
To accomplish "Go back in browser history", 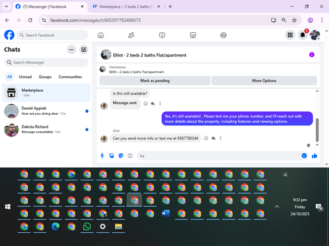I will coord(7,20).
